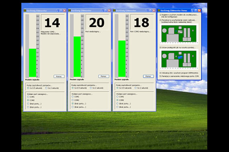Viewport: 229px width, 152px height.
Task: Click the Pomoc button in the window showing 14
Action: click(x=59, y=76)
